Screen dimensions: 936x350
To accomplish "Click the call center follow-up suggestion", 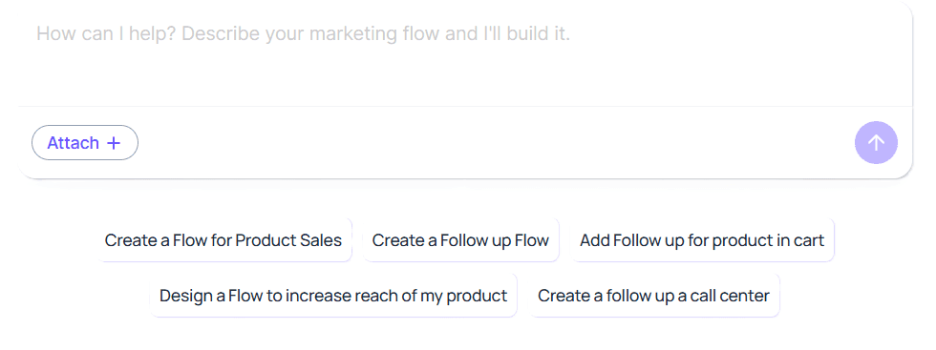I will [x=654, y=295].
